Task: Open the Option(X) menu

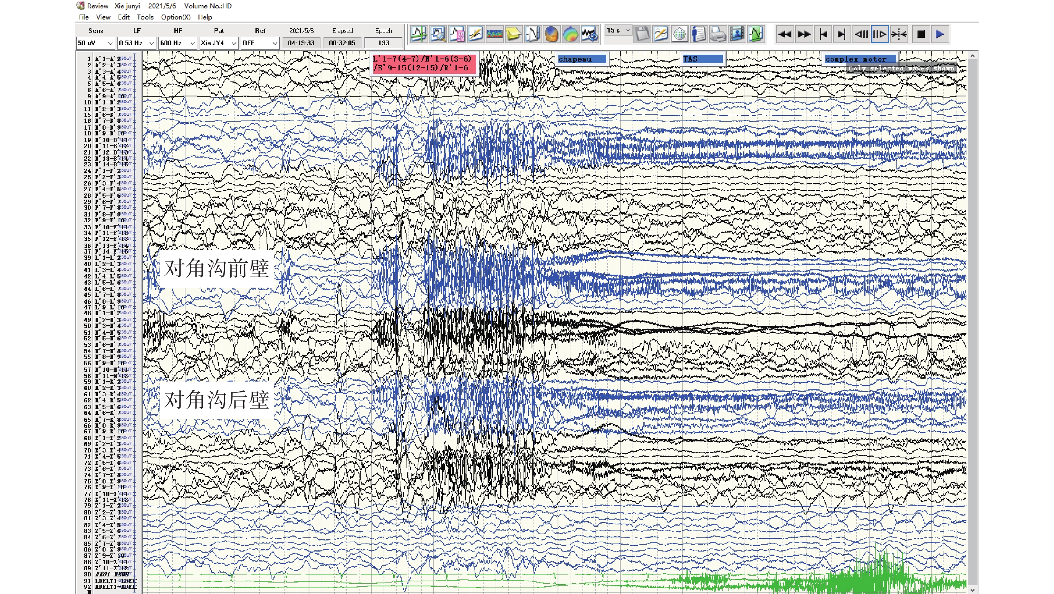Action: tap(176, 17)
